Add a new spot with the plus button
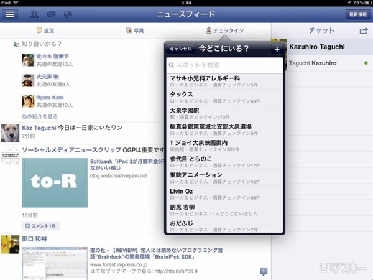 tap(277, 49)
